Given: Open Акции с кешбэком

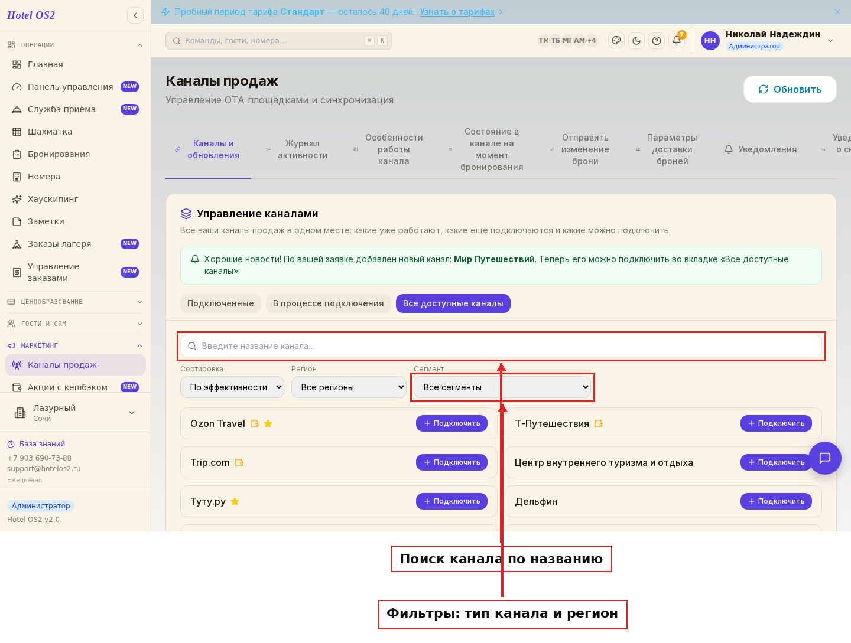Looking at the screenshot, I should [75, 387].
